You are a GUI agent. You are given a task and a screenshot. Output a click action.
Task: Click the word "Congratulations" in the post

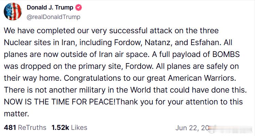tap(92, 78)
